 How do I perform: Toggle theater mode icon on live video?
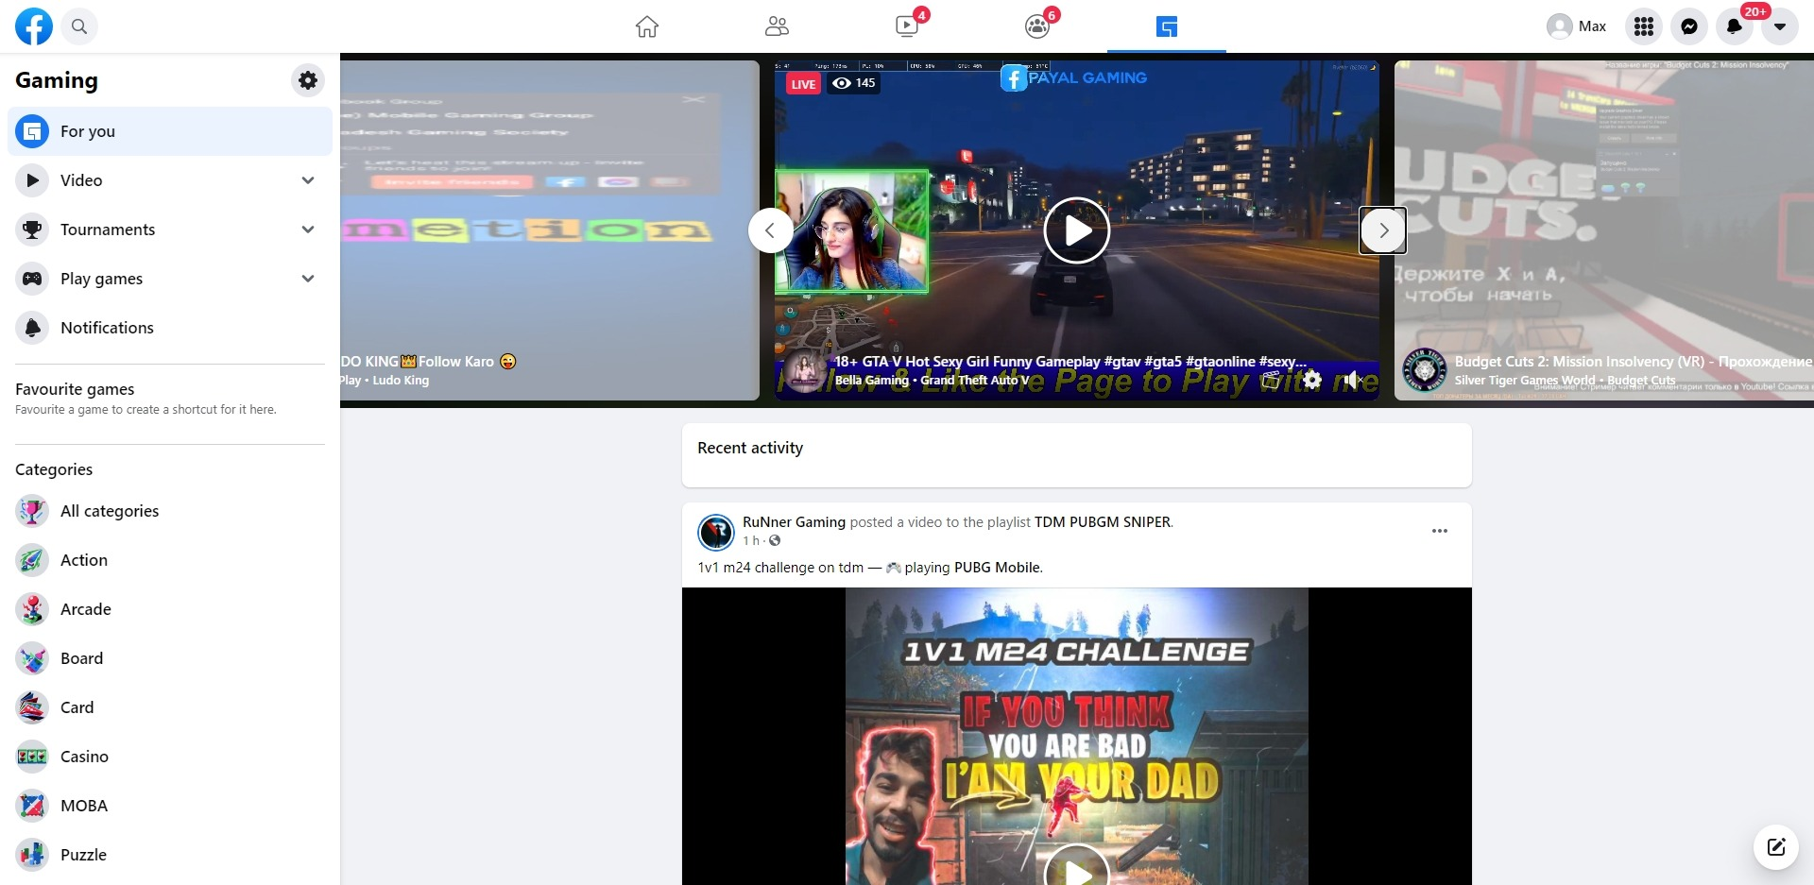click(1272, 380)
